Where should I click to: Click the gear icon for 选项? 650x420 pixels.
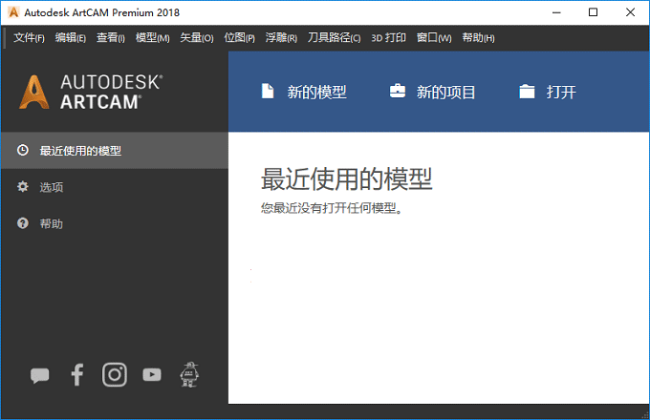[23, 187]
